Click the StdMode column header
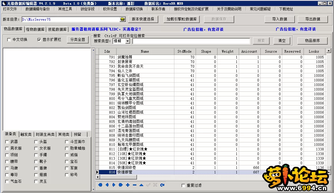334x193 pixels. (x=184, y=51)
